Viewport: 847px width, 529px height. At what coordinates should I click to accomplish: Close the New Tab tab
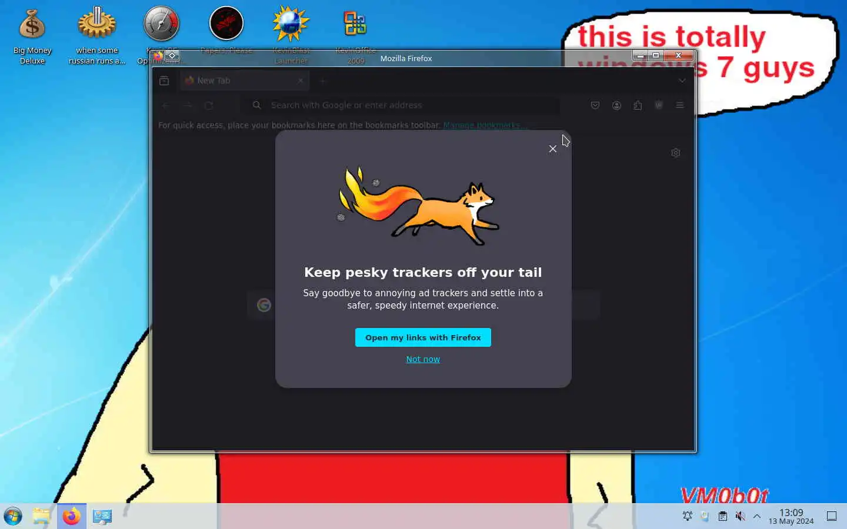click(x=300, y=81)
